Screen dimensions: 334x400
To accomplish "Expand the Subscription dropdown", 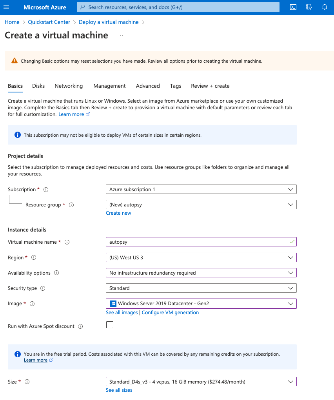I will (201, 190).
